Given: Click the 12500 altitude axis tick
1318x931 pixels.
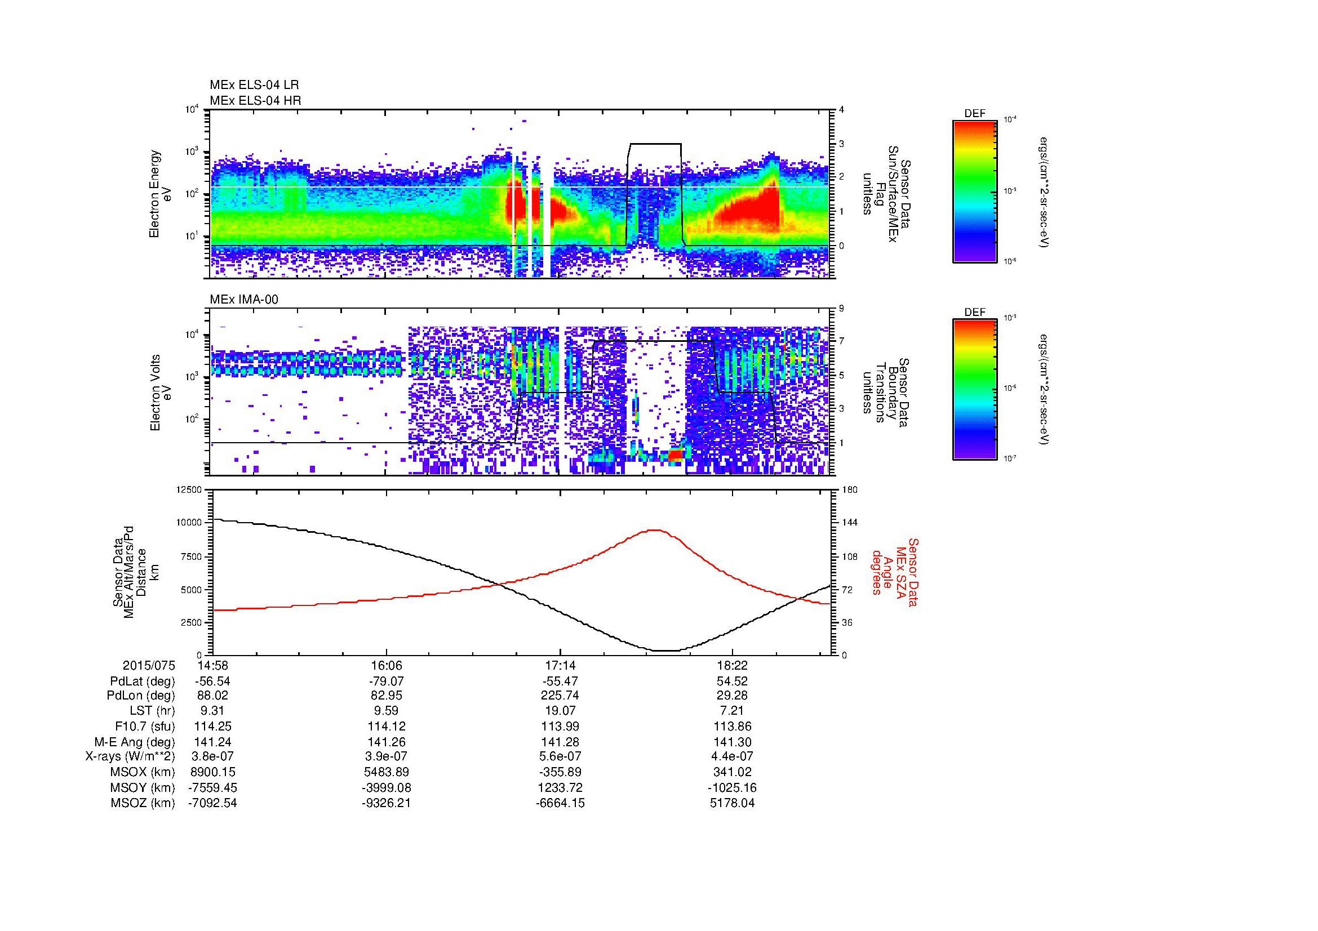Looking at the screenshot, I should tap(190, 489).
